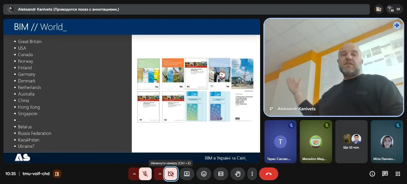Click the present screen icon
Viewport: 407px width, 184px height.
point(187,174)
